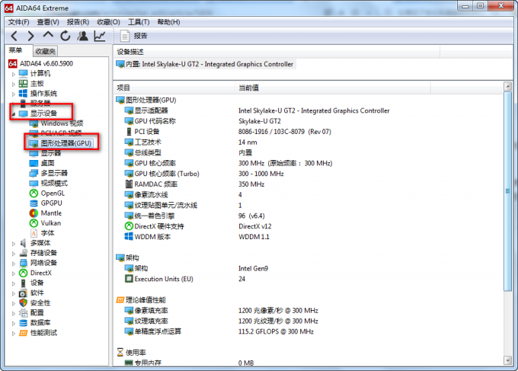Refresh the page with the Refresh icon
518x371 pixels.
[66, 36]
